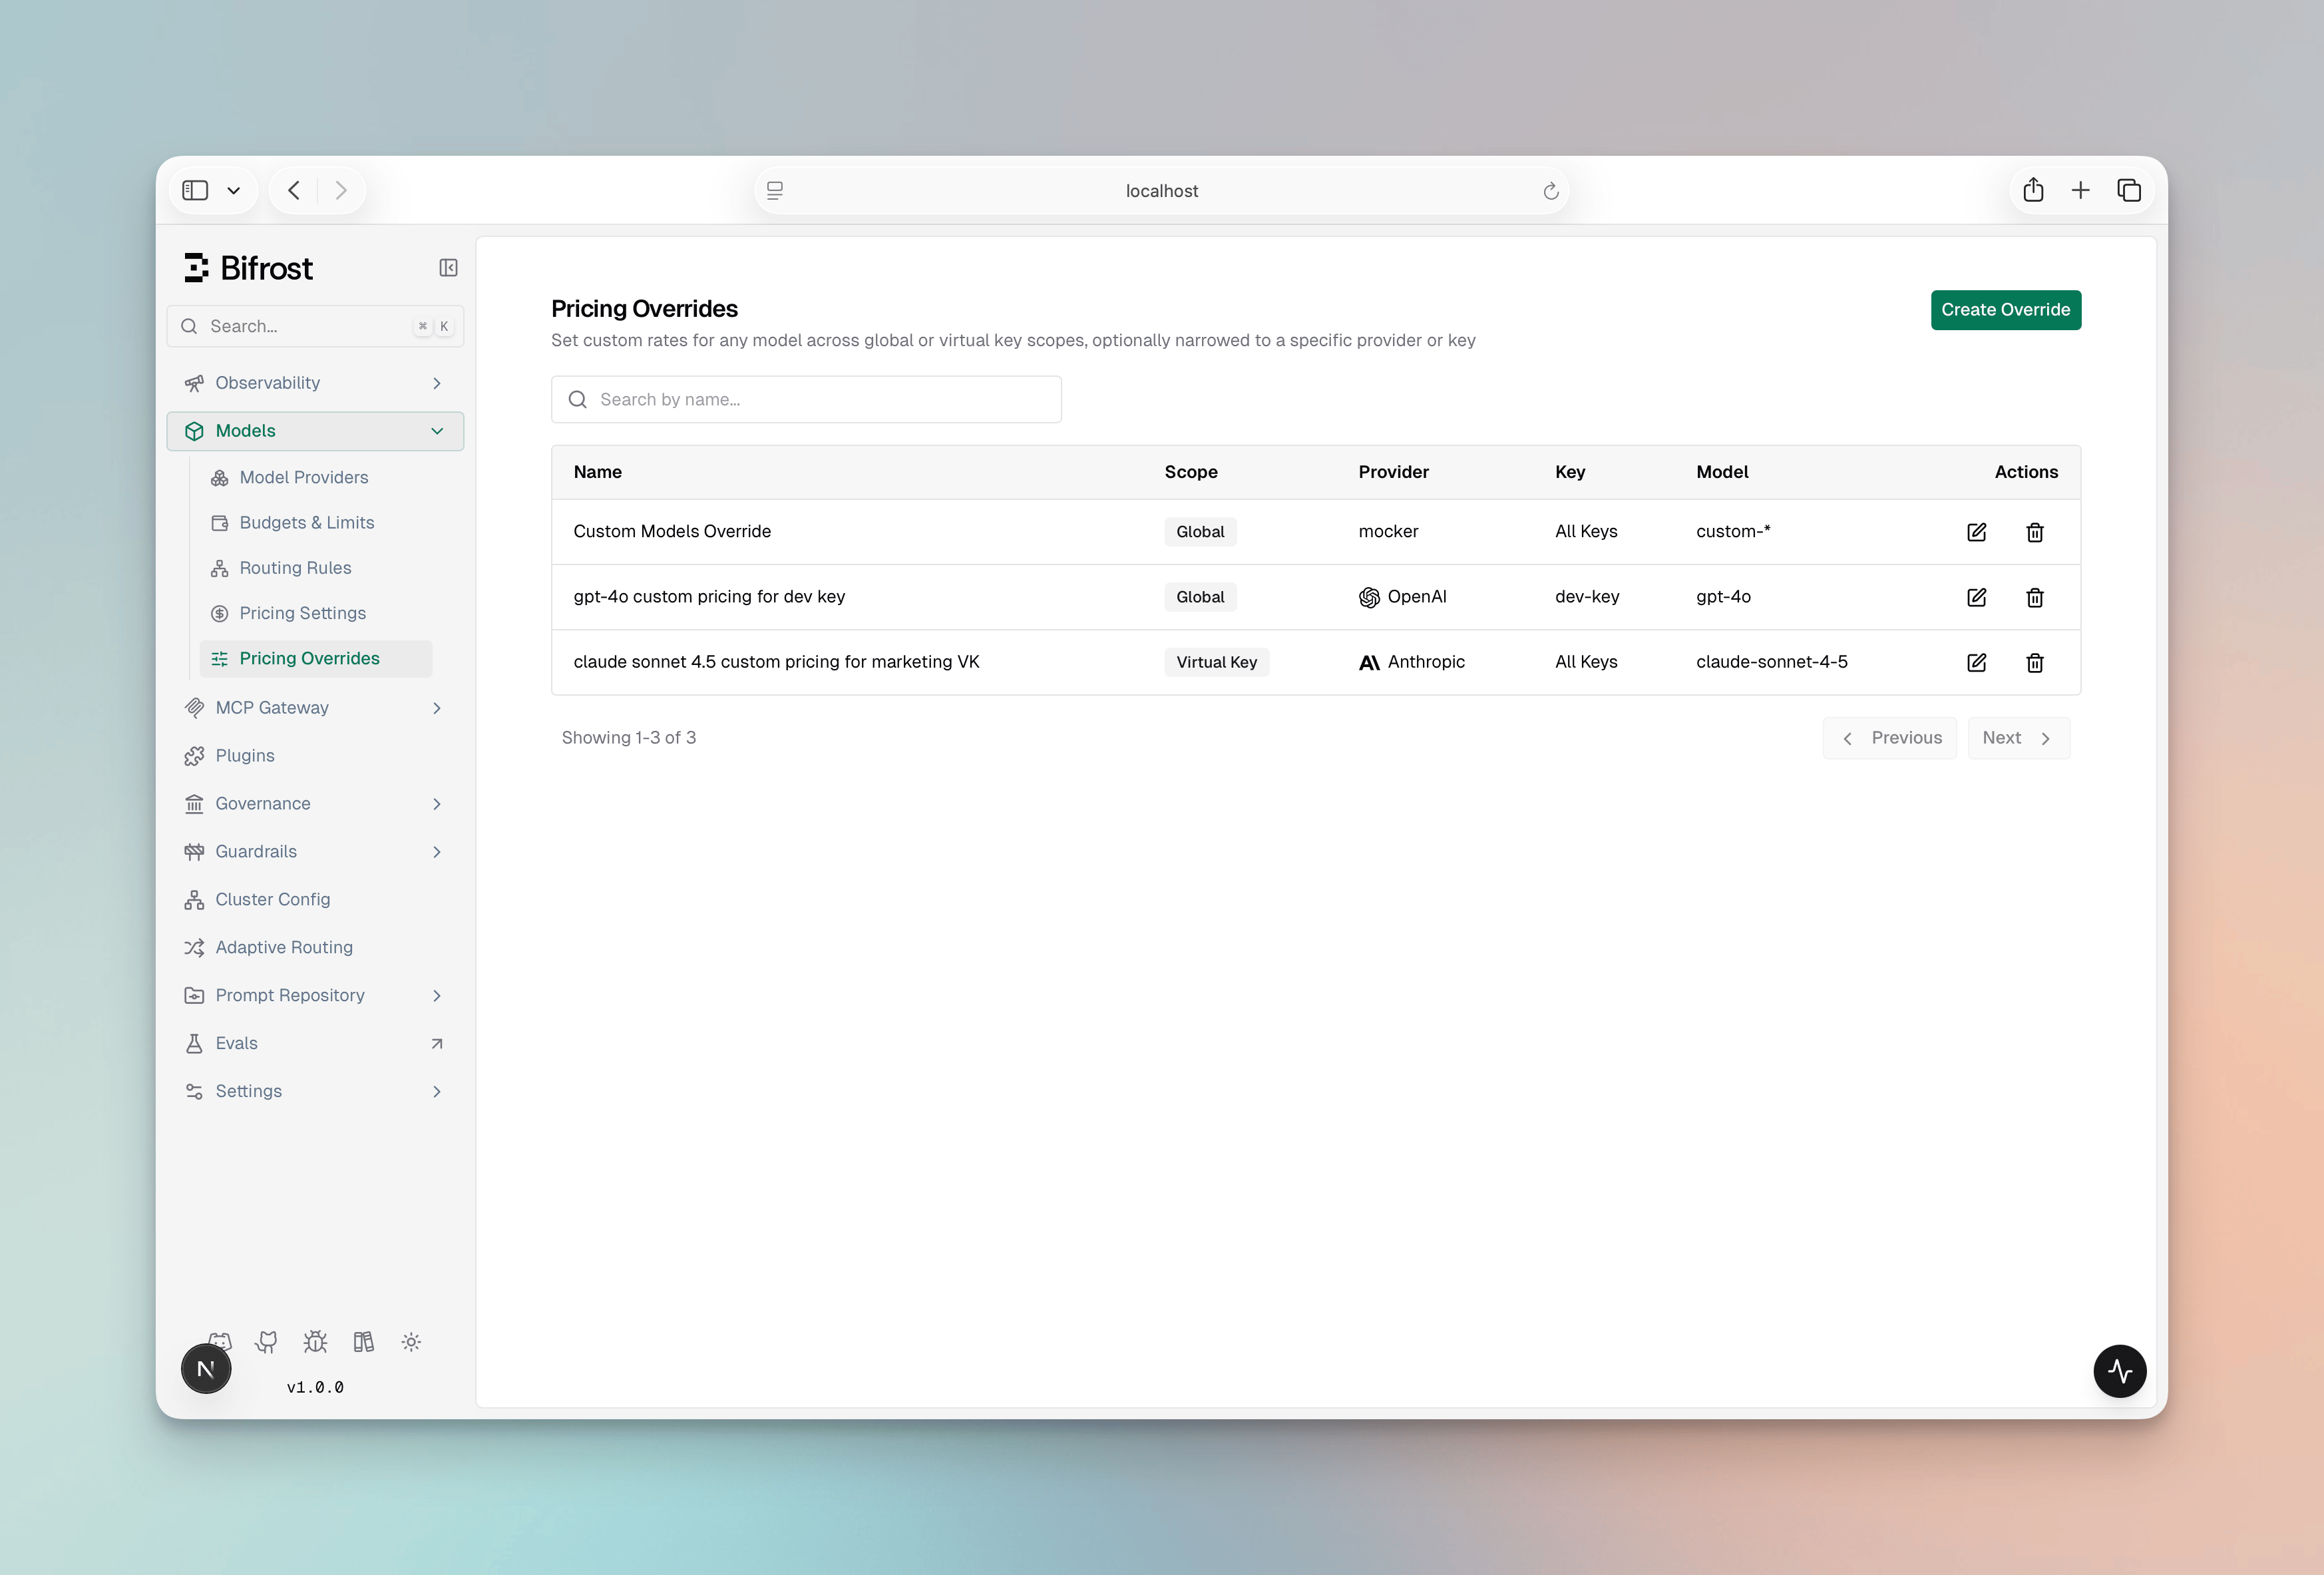Viewport: 2324px width, 1575px height.
Task: Expand the Observability section
Action: pyautogui.click(x=315, y=383)
